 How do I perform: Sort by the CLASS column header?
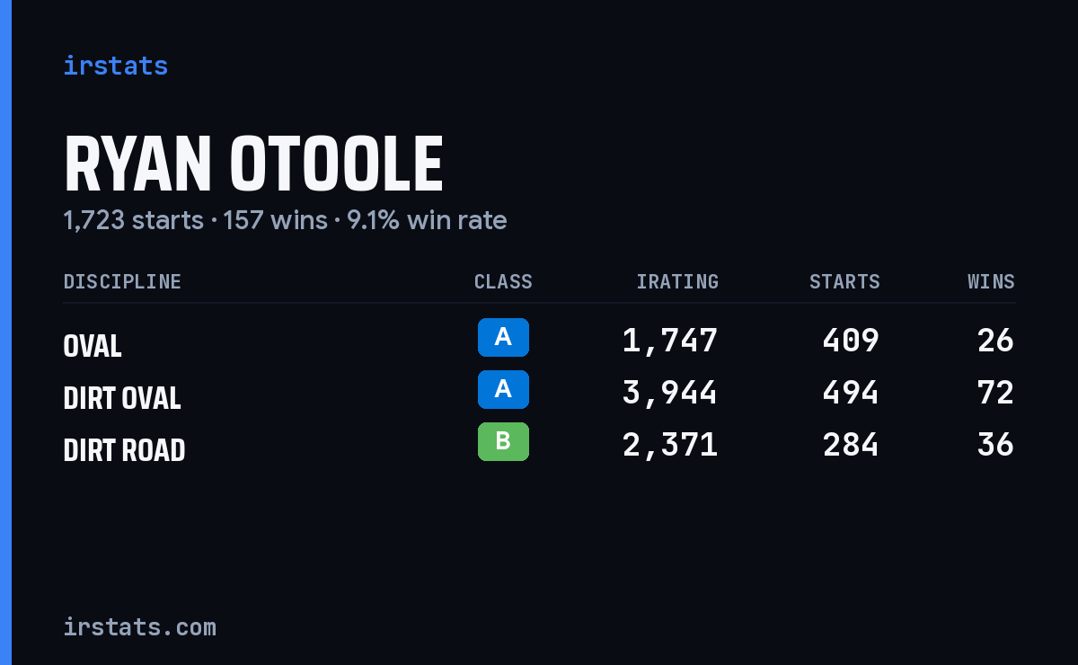503,282
